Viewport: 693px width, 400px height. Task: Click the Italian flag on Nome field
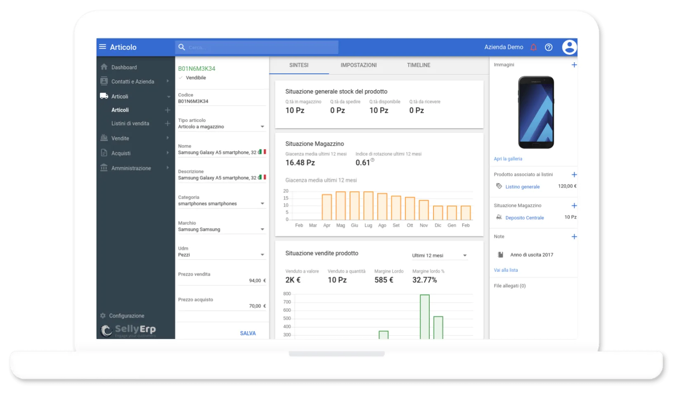[262, 152]
